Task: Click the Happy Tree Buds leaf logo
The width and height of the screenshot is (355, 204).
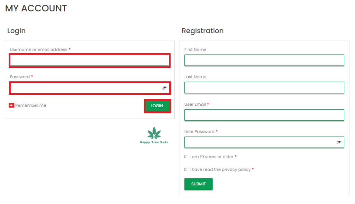Action: 154,135
